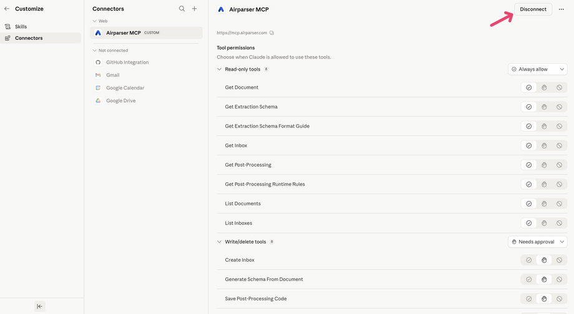Block the List Documents tool

(x=560, y=204)
